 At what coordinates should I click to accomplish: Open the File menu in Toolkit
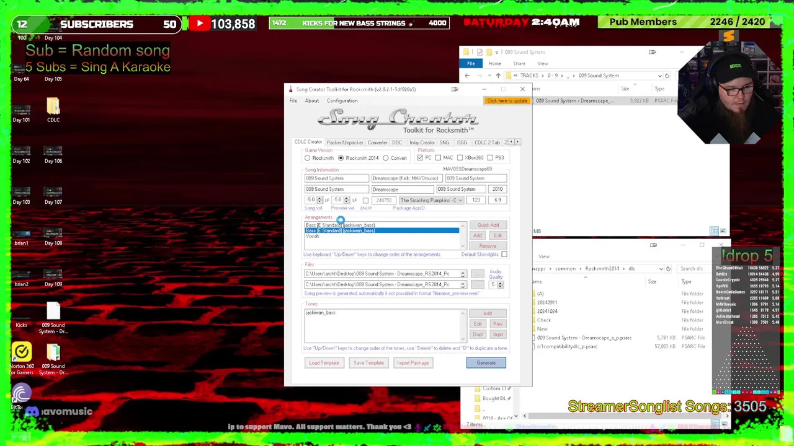click(x=293, y=101)
